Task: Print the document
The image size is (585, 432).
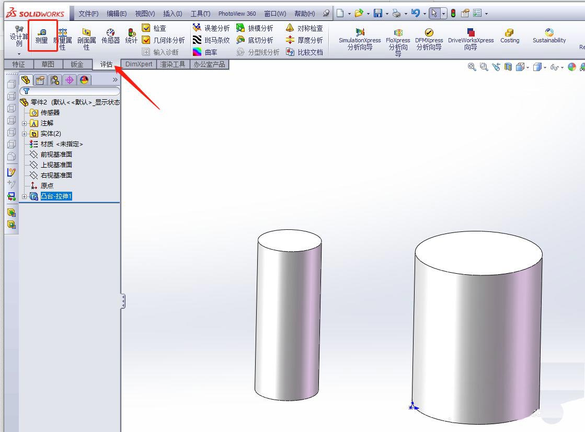Action: (x=397, y=14)
